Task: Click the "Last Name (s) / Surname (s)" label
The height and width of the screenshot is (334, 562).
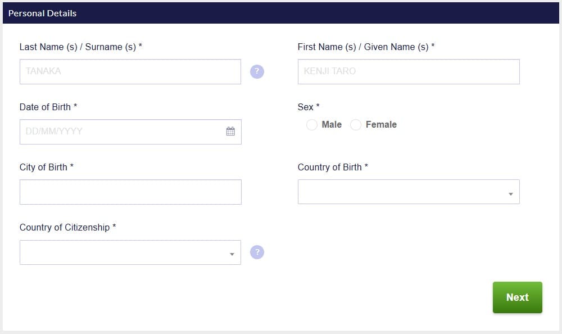Action: click(x=80, y=47)
